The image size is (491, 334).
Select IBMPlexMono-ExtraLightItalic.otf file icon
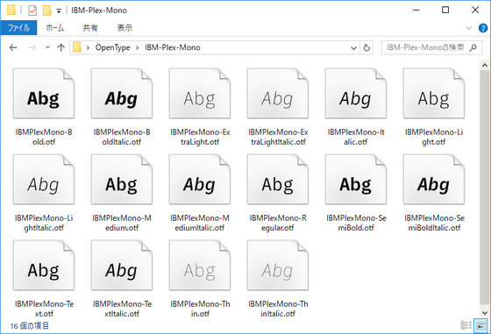(x=278, y=94)
